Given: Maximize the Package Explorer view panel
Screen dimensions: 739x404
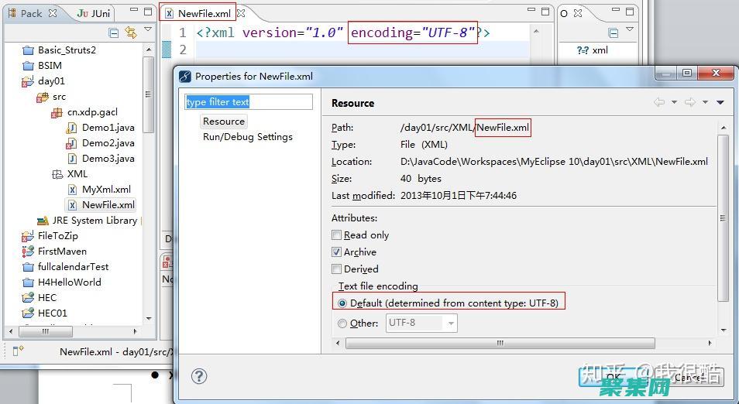Looking at the screenshot, I should (147, 12).
